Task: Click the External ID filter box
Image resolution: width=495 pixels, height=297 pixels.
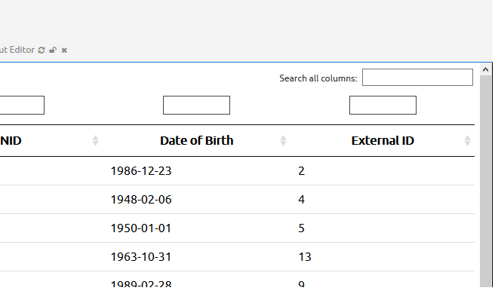Action: point(383,105)
